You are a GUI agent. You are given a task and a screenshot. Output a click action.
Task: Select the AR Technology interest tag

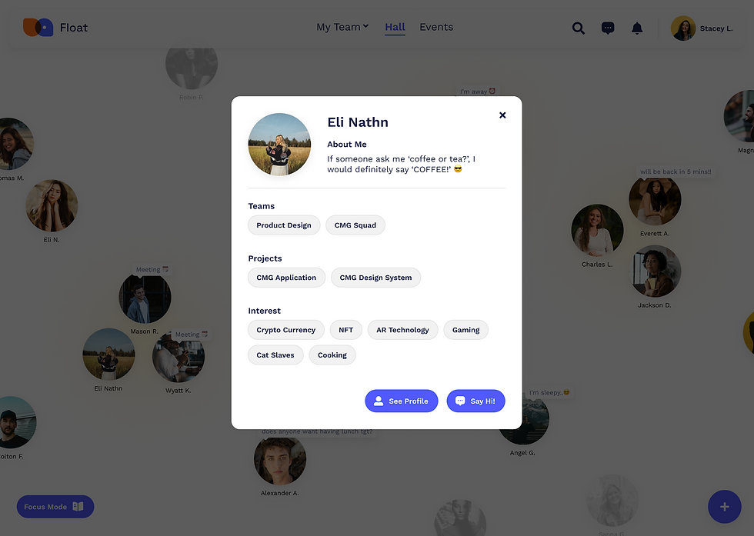pyautogui.click(x=402, y=330)
